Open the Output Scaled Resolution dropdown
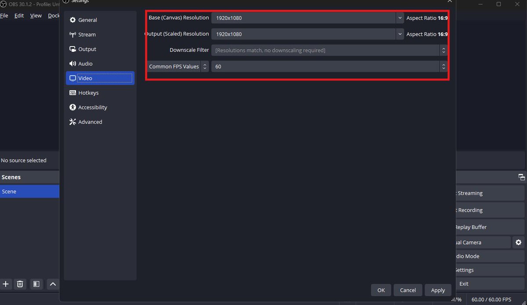The width and height of the screenshot is (527, 305). click(x=399, y=34)
